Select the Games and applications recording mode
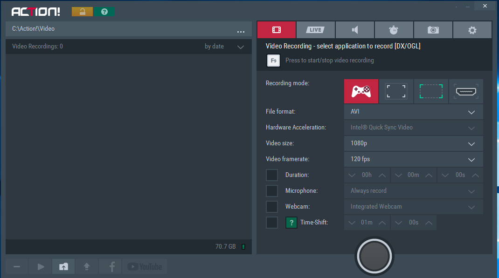The image size is (499, 278). click(361, 91)
